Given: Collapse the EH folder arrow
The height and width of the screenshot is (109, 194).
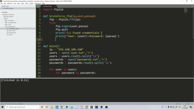Looking at the screenshot, I should (x=3, y=18).
